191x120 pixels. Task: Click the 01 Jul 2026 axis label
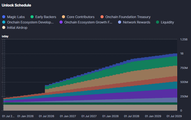coord(46,116)
